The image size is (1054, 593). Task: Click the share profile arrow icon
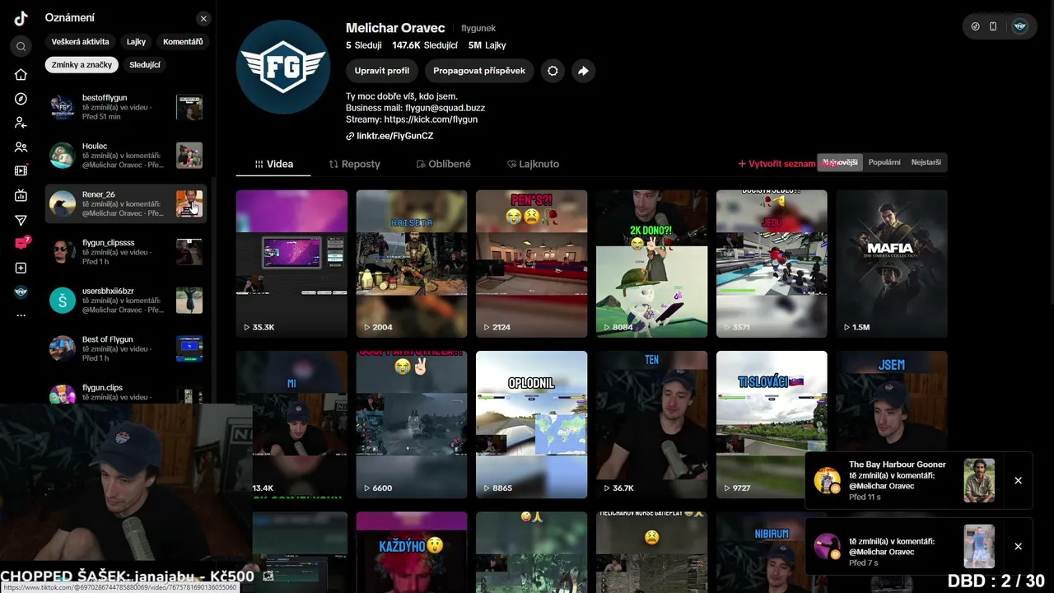[583, 71]
